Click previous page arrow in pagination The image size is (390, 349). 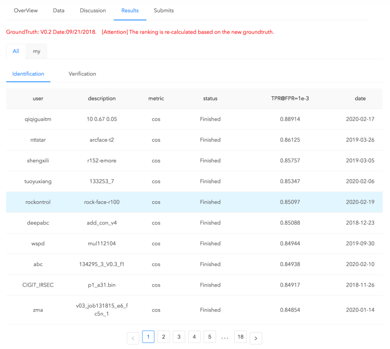point(133,338)
